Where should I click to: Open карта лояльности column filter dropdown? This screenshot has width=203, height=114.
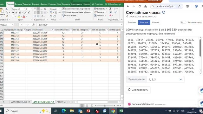click(x=52, y=30)
